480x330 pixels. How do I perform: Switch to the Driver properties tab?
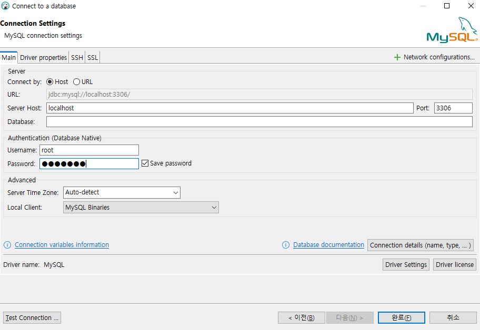pyautogui.click(x=43, y=57)
